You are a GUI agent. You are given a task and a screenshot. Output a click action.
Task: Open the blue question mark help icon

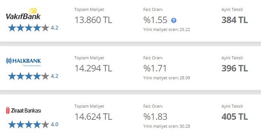pos(174,20)
